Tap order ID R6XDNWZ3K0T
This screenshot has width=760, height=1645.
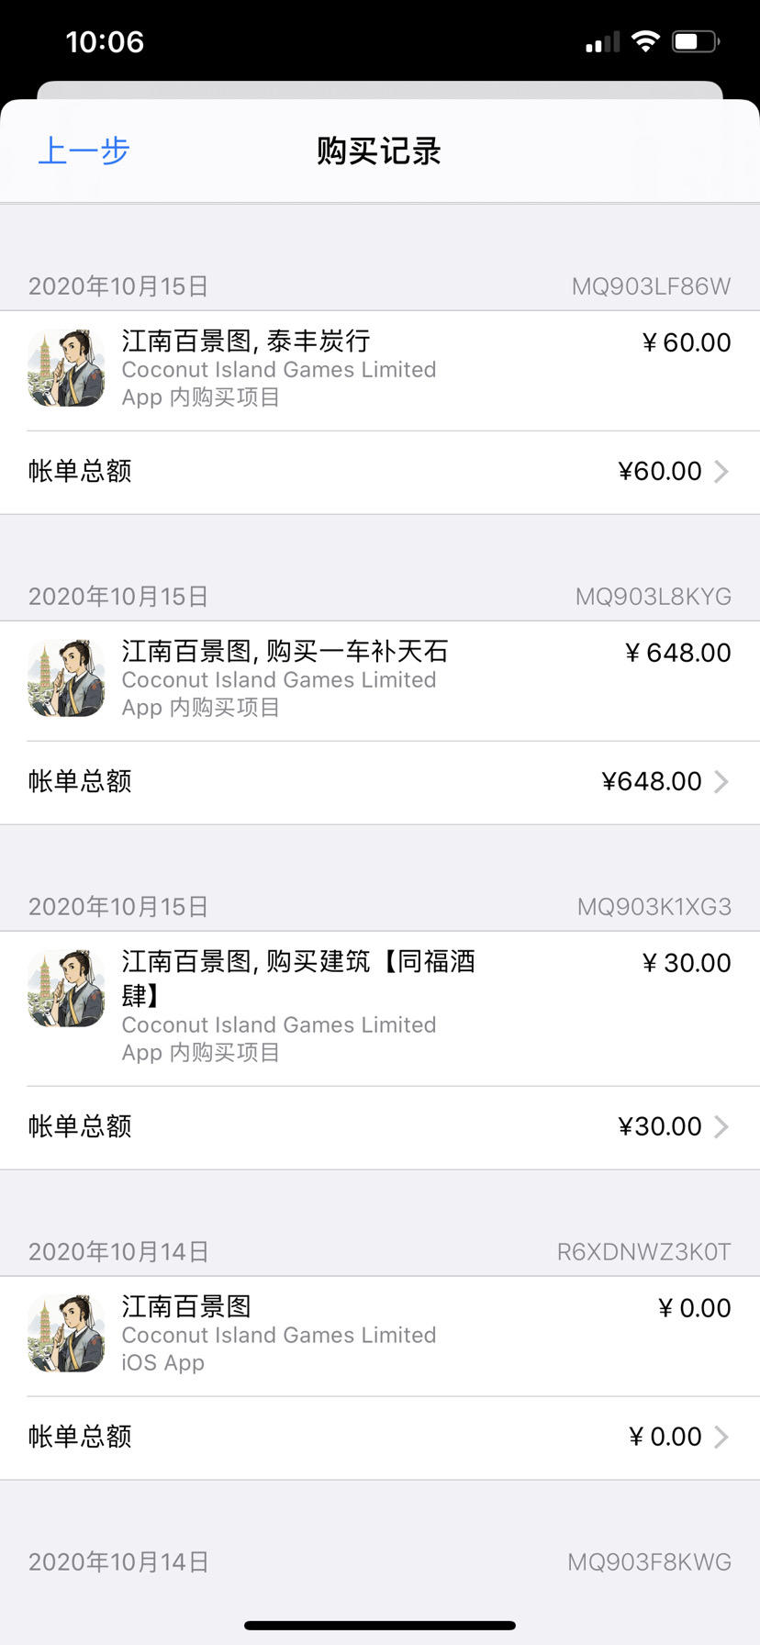[643, 1252]
